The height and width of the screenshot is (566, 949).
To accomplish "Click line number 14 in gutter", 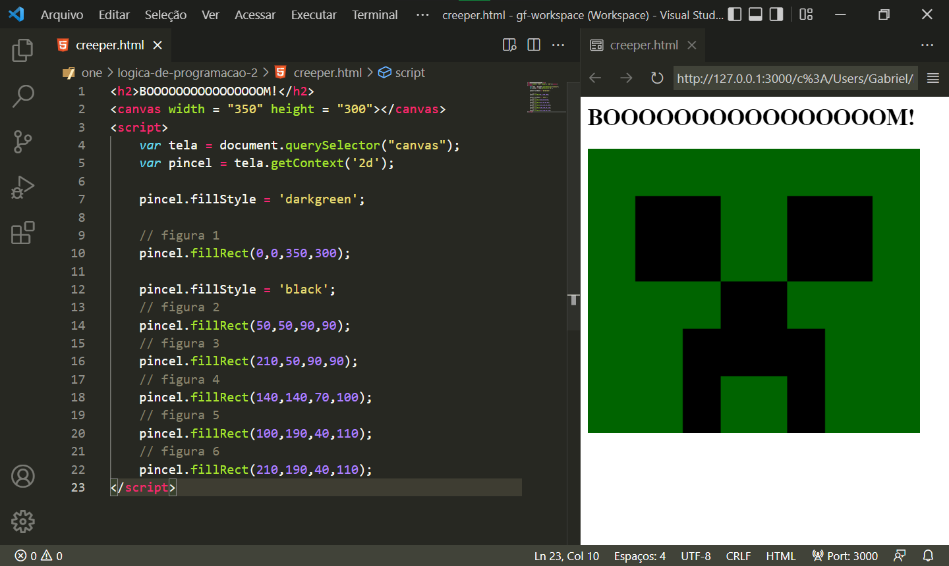I will [78, 325].
